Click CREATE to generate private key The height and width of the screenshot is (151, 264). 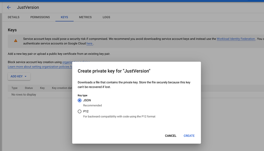click(x=189, y=136)
